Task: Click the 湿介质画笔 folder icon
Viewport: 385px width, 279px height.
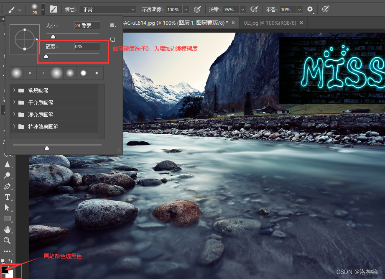Action: pyautogui.click(x=21, y=114)
